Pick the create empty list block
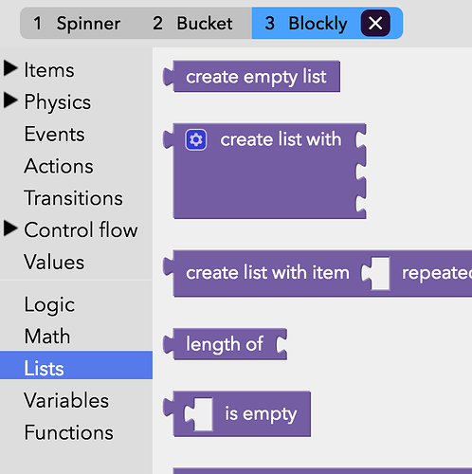Viewport: 472px width, 474px height. (x=251, y=77)
